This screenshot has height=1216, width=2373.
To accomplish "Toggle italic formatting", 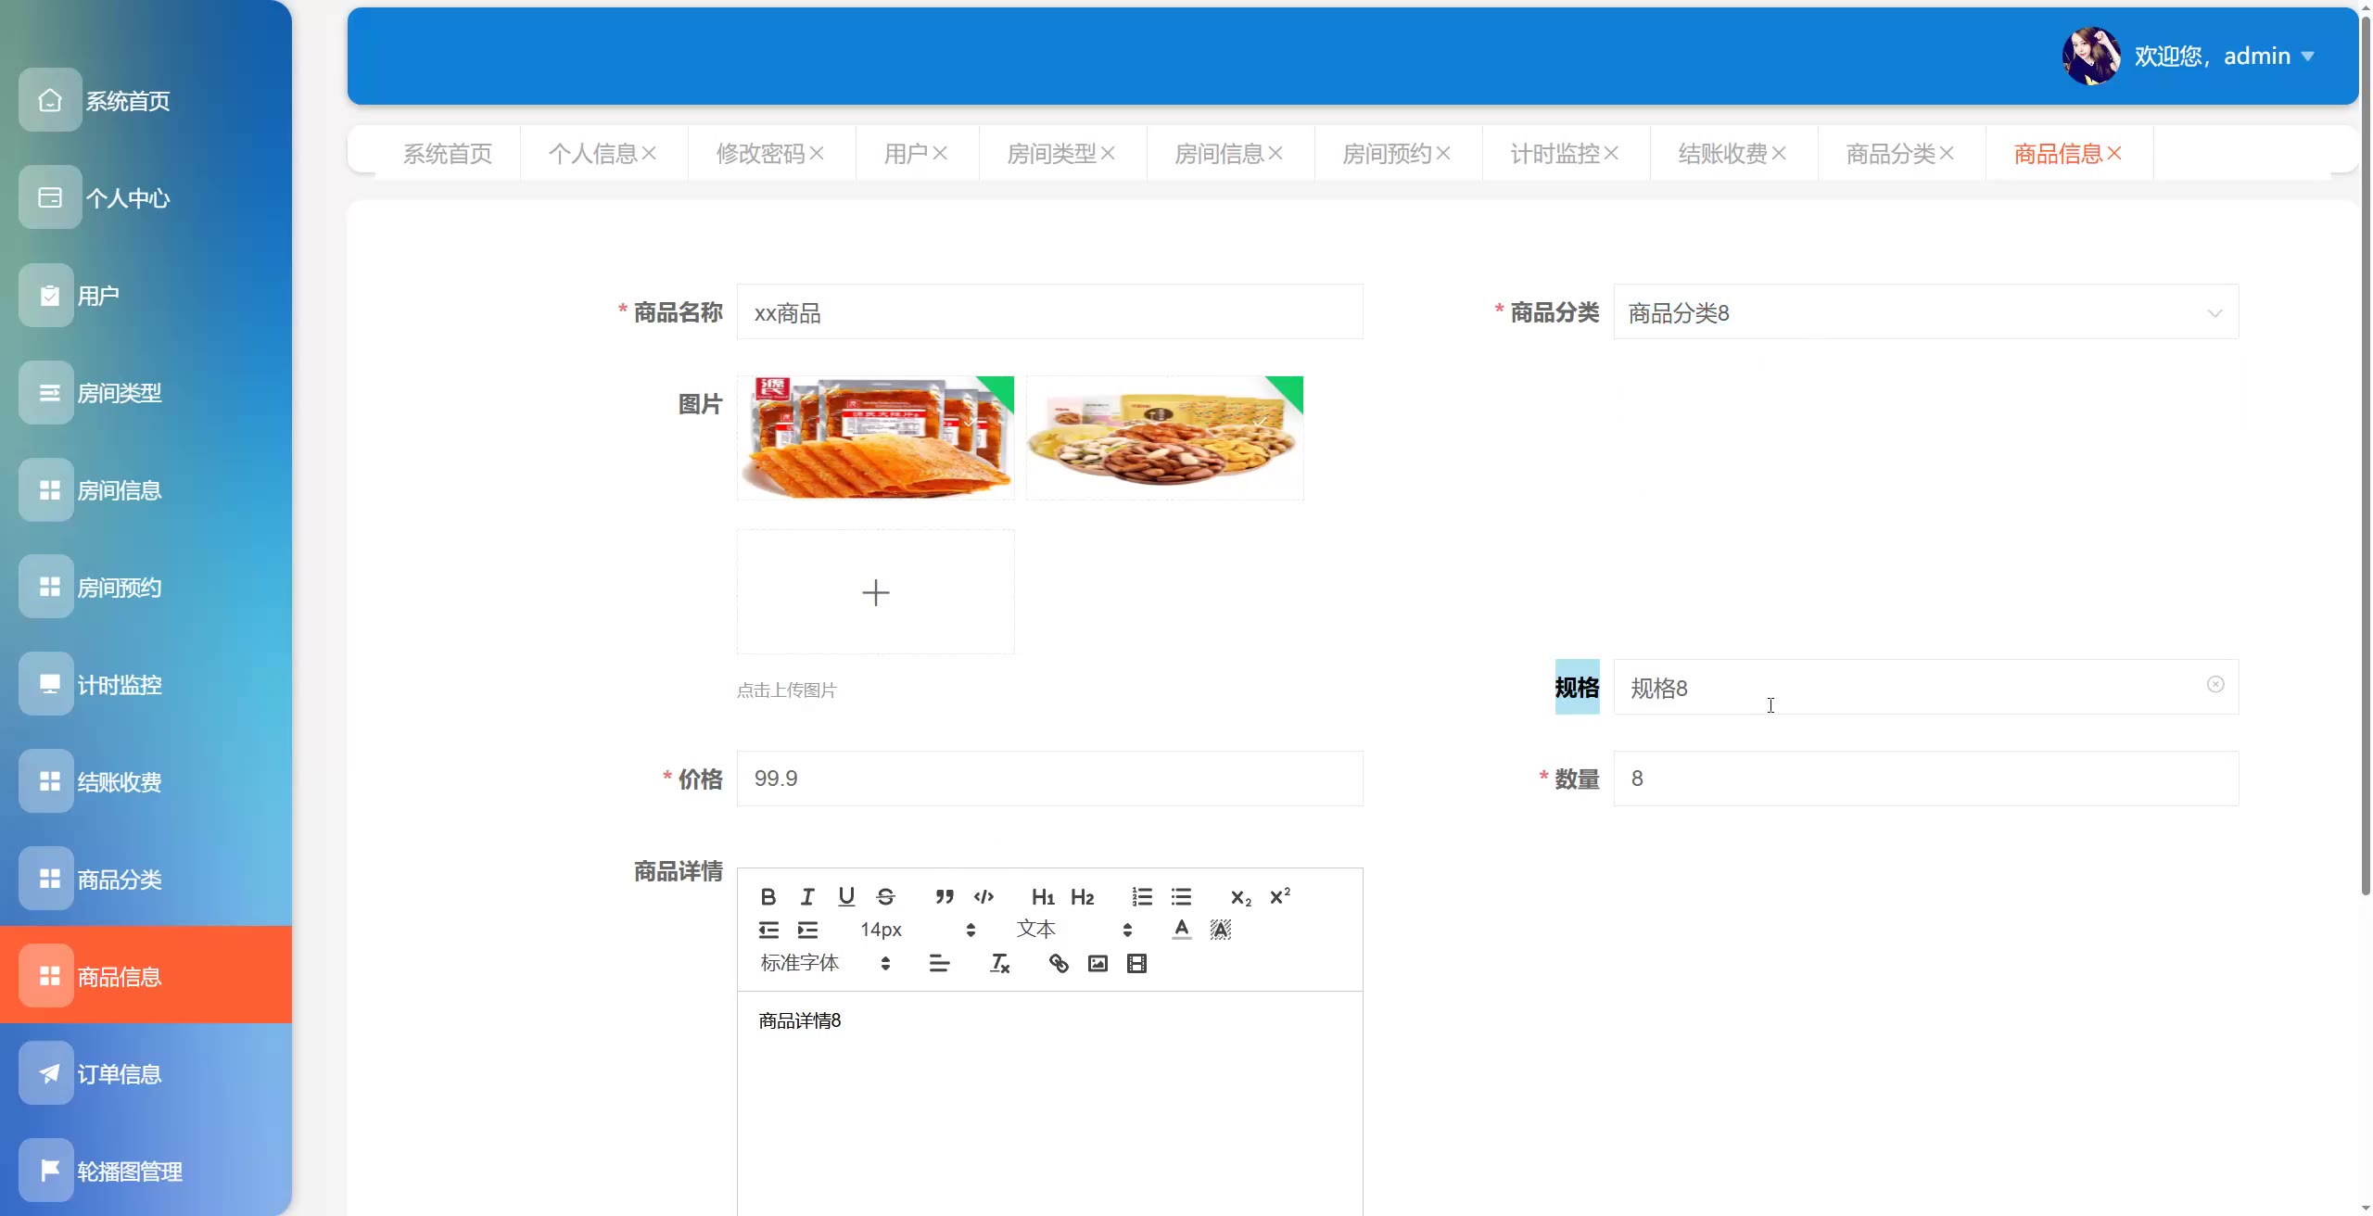I will (807, 896).
